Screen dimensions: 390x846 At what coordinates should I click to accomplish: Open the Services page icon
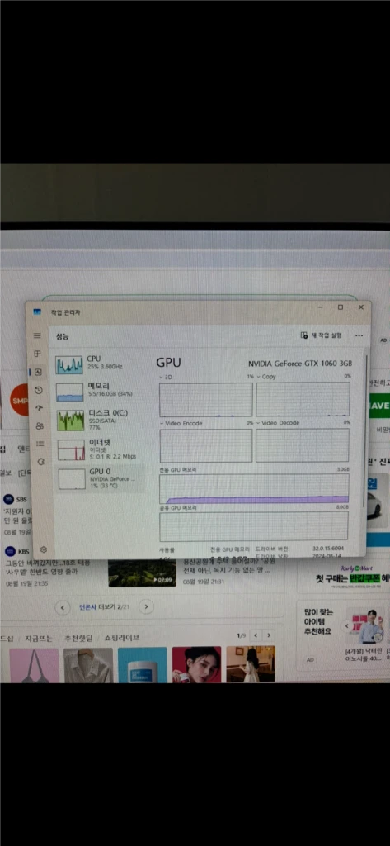41,462
